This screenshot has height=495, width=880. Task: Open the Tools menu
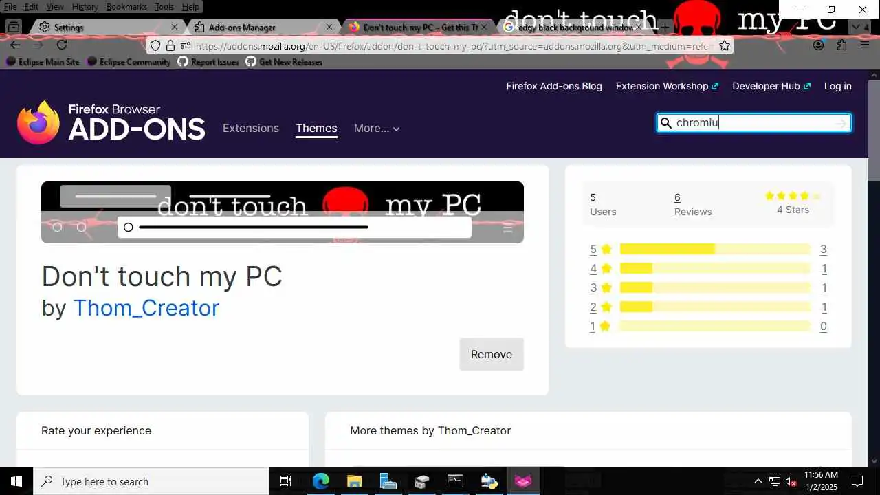pos(164,7)
